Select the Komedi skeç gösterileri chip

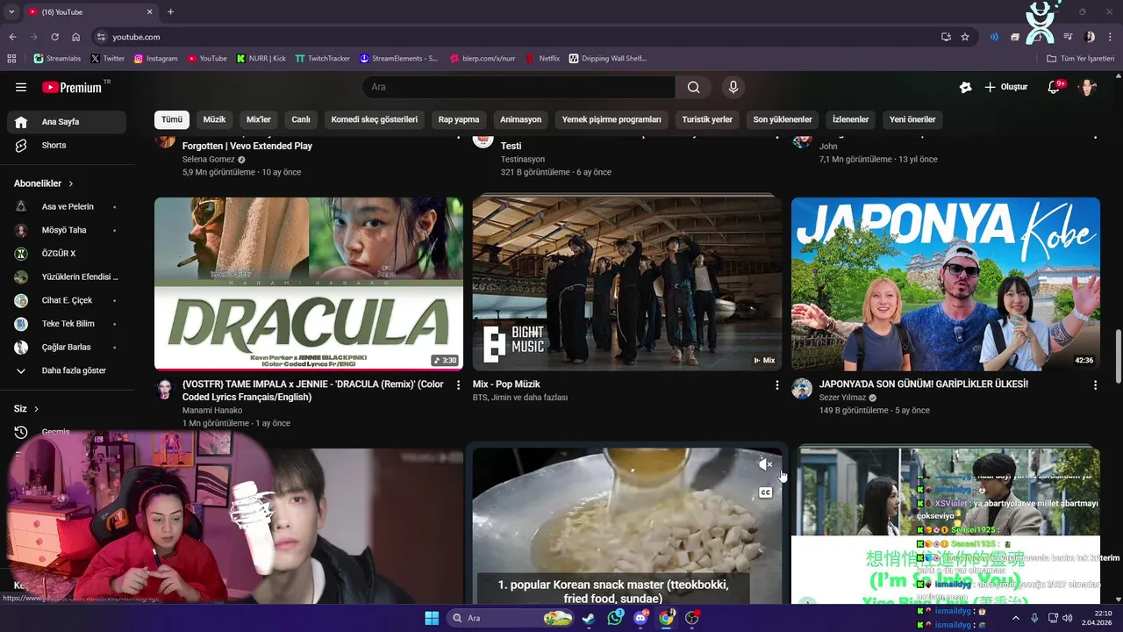coord(375,119)
